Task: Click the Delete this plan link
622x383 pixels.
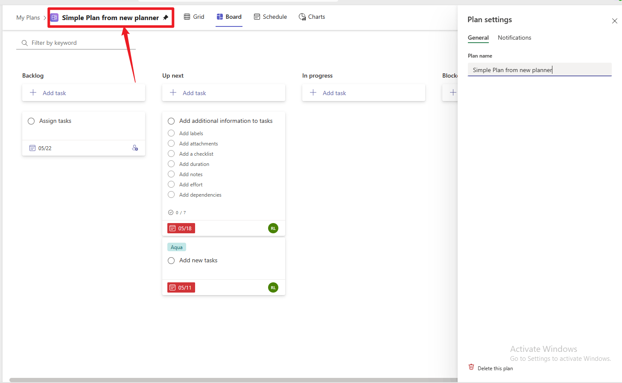Action: tap(495, 368)
